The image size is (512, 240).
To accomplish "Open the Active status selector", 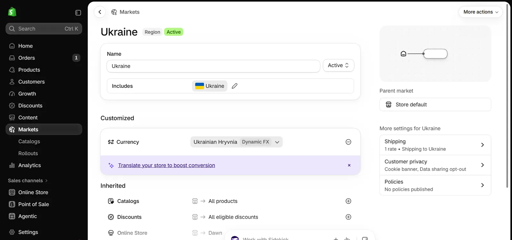I will [338, 65].
